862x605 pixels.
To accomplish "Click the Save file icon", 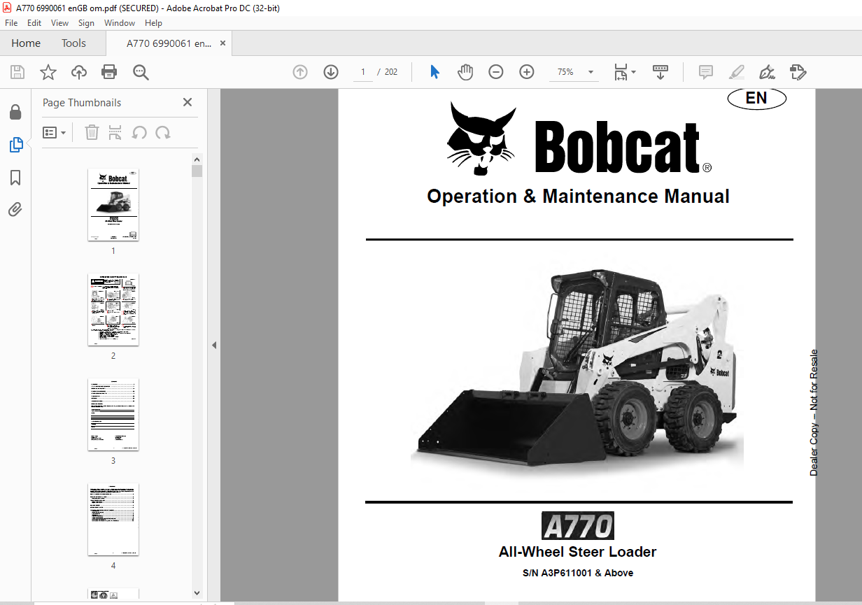I will pos(17,72).
